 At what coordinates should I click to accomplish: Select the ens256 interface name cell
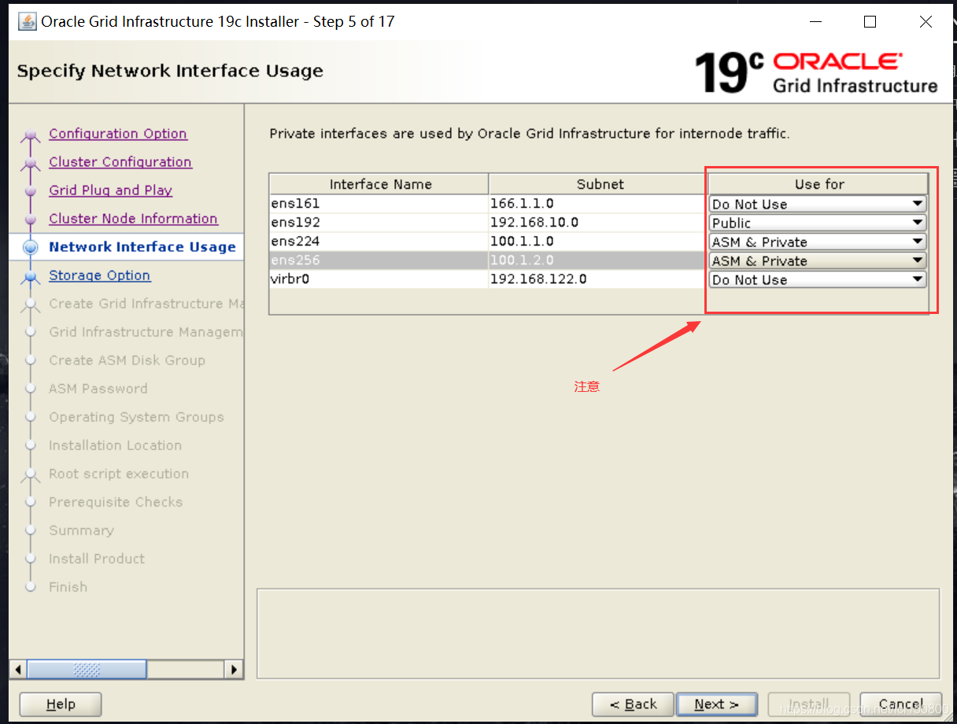379,260
